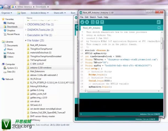Open the Sketch menu
This screenshot has height=131, width=168.
pyautogui.click(x=93, y=17)
